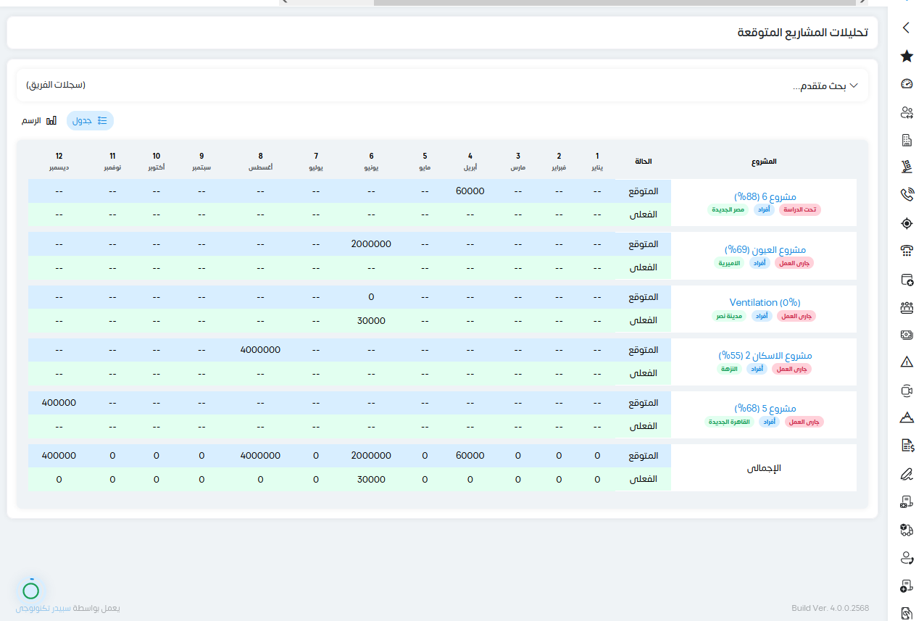Open the warning triangle icon
Image resolution: width=924 pixels, height=621 pixels.
[906, 362]
